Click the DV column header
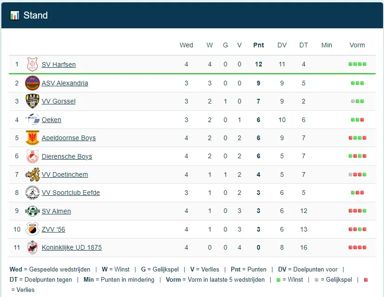Viewport: 384px width, 297px height. [282, 45]
